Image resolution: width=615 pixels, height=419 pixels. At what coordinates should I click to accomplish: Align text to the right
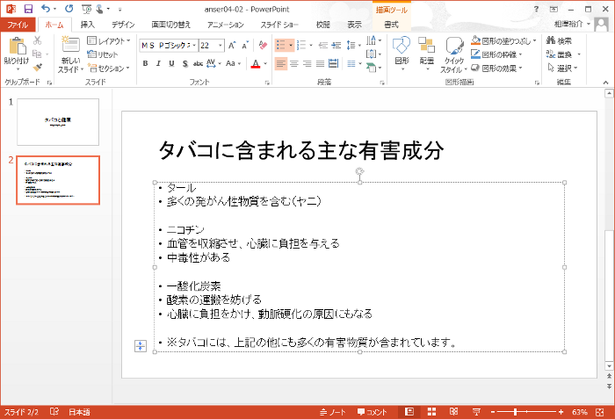coord(307,63)
